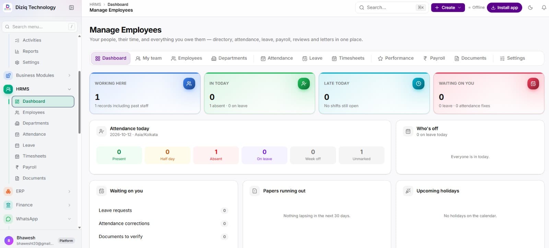This screenshot has width=549, height=248.
Task: Focus the top Search box
Action: (392, 8)
